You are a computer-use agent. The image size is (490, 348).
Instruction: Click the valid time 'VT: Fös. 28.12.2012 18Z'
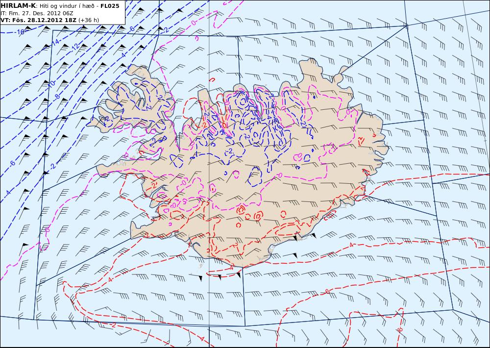pos(38,20)
